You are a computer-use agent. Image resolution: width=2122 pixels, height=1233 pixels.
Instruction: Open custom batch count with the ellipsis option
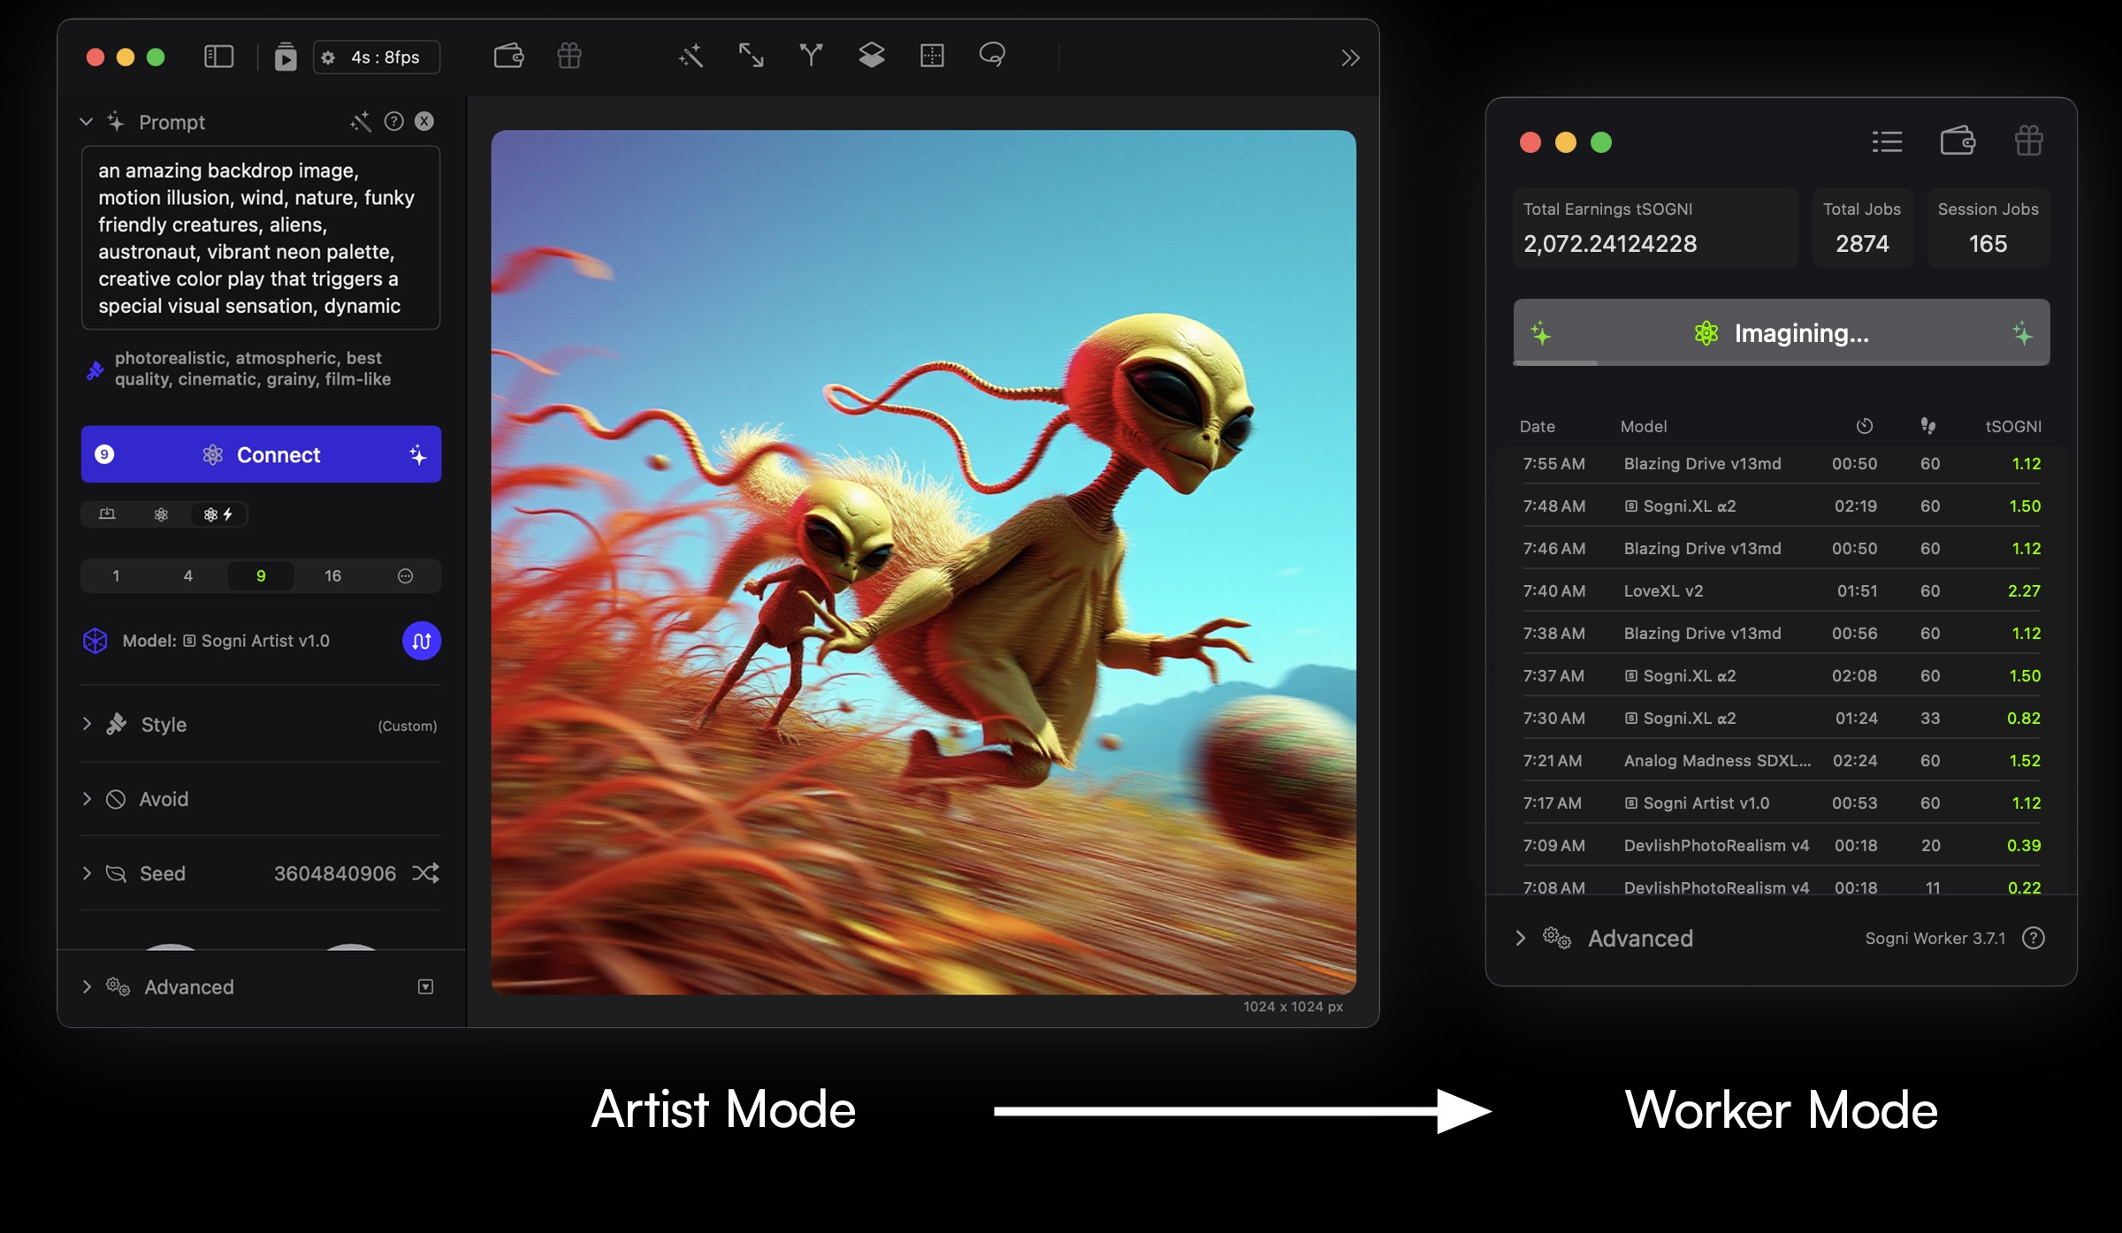click(x=405, y=575)
